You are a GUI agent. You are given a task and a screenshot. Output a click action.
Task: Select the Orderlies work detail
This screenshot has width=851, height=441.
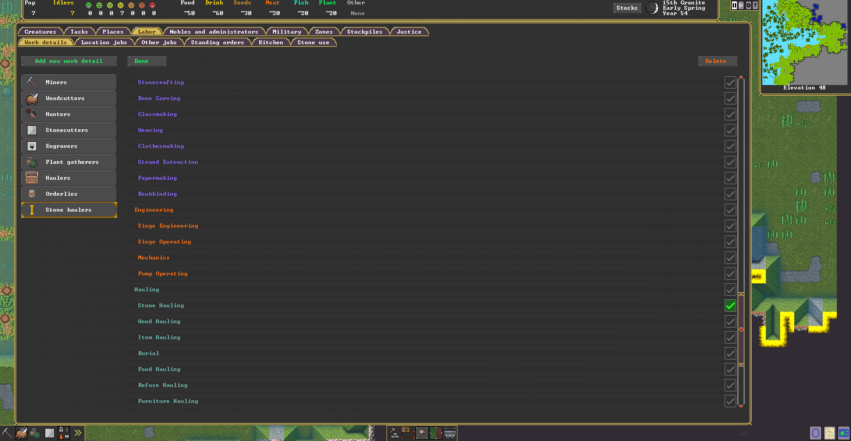point(69,194)
